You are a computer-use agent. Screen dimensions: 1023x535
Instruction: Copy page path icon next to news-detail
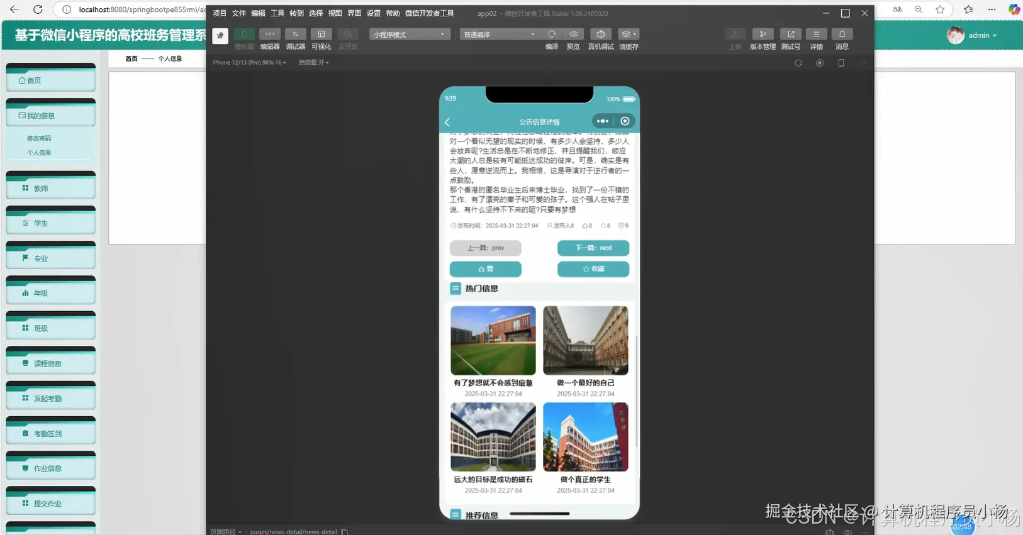click(344, 532)
